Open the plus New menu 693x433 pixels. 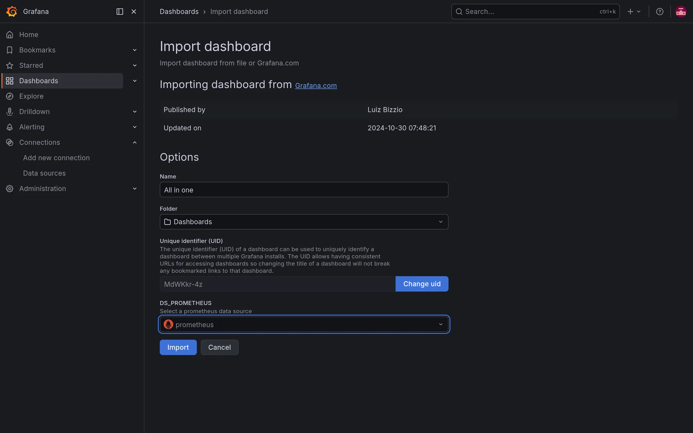point(634,12)
